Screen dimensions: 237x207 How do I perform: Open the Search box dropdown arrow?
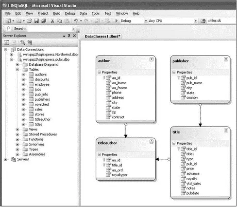[73, 29]
